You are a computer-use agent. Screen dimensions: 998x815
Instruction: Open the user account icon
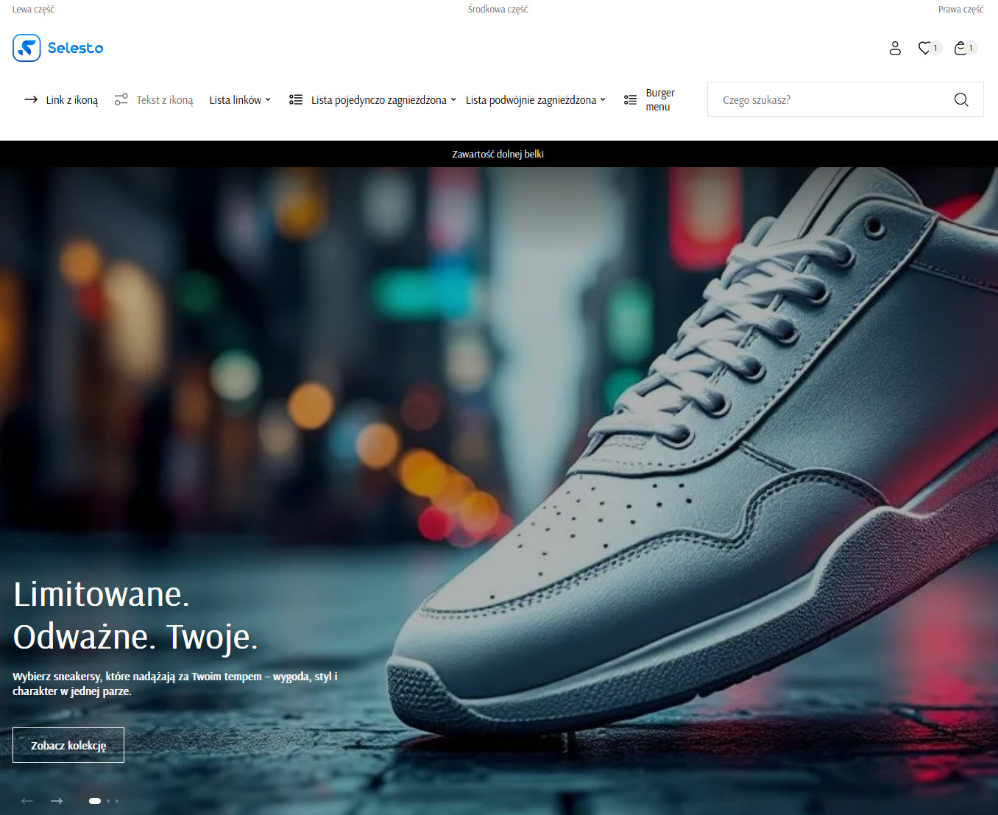coord(895,48)
